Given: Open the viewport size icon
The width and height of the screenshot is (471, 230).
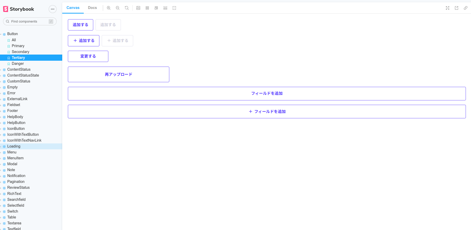Looking at the screenshot, I should point(156,8).
